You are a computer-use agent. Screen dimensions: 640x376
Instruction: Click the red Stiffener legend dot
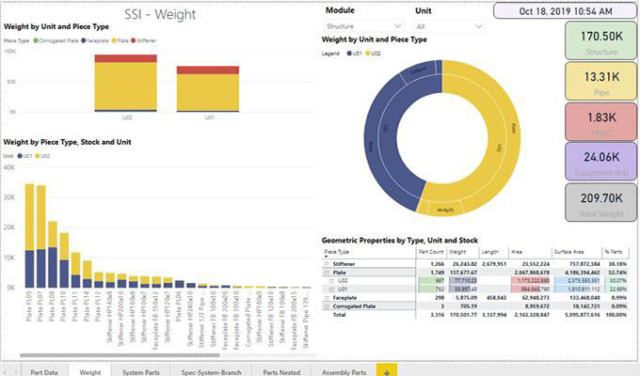[x=134, y=40]
